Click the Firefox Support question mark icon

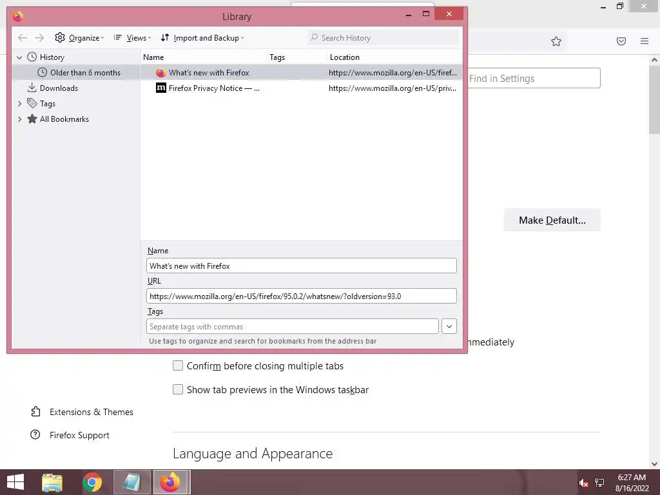(x=35, y=434)
